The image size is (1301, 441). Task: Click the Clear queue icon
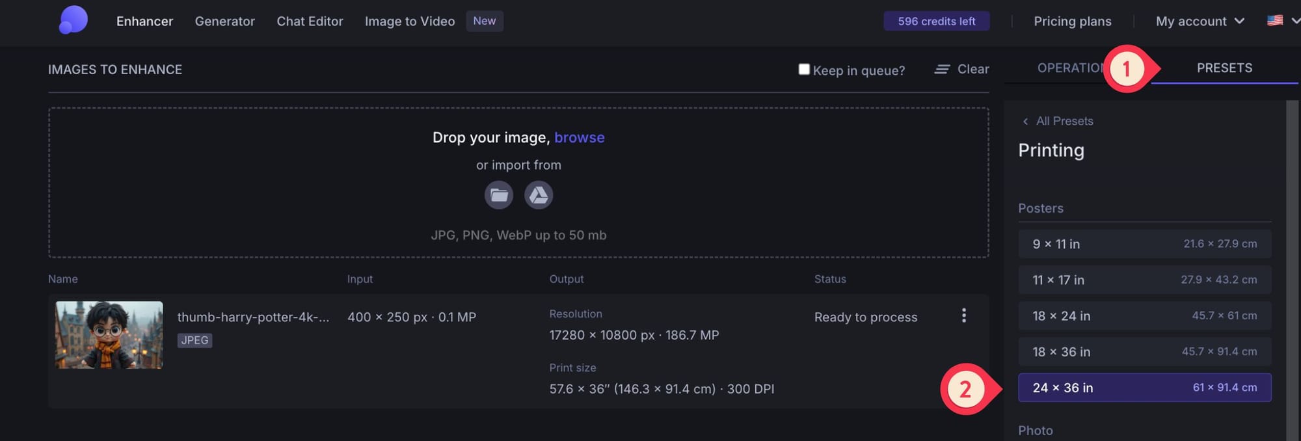(942, 69)
